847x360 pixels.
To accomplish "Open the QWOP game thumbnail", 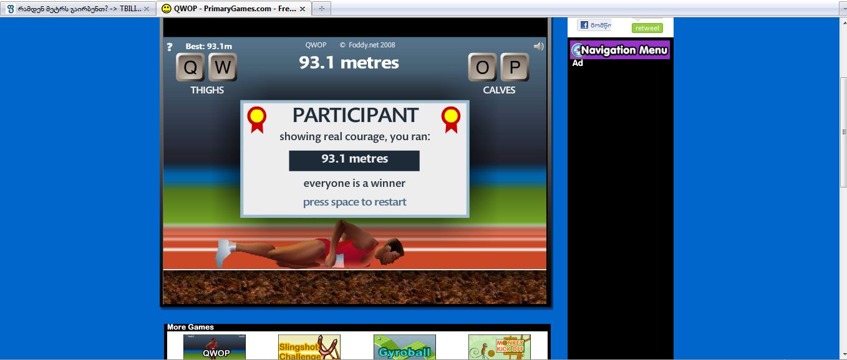I will (215, 347).
